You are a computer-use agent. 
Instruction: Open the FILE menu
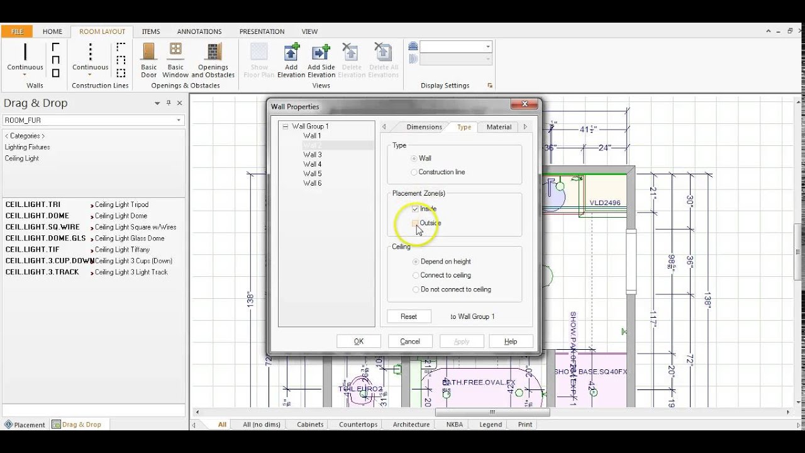pyautogui.click(x=17, y=31)
